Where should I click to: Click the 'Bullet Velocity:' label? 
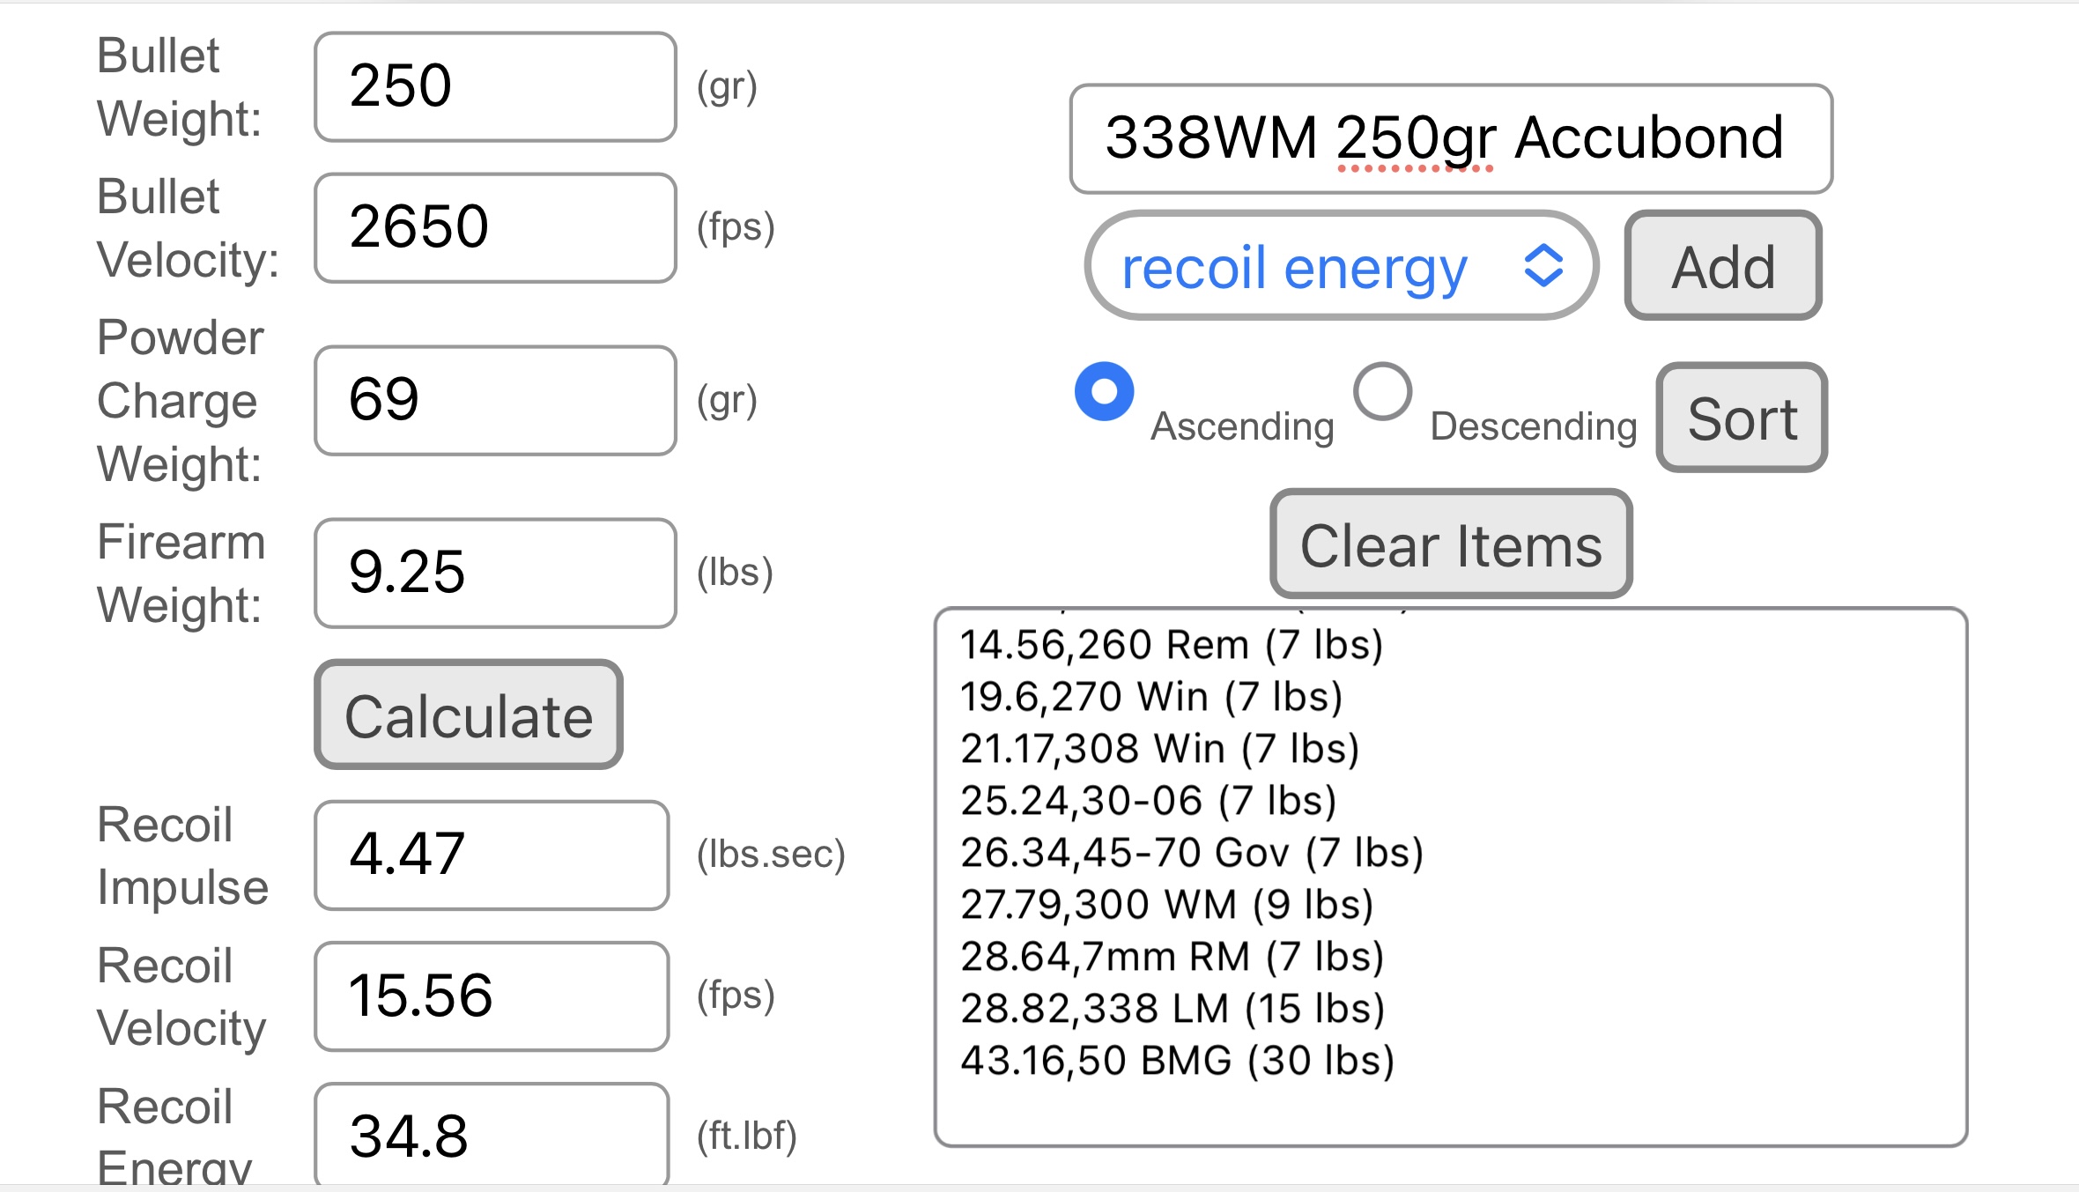[x=188, y=228]
